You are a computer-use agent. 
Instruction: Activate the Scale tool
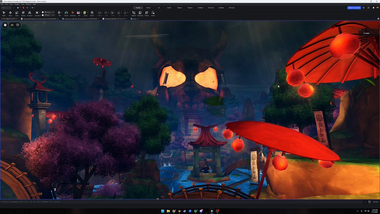click(17, 13)
